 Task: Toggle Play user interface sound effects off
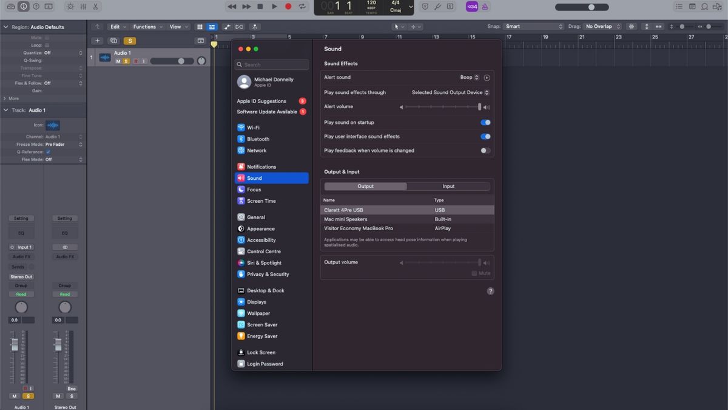[484, 136]
